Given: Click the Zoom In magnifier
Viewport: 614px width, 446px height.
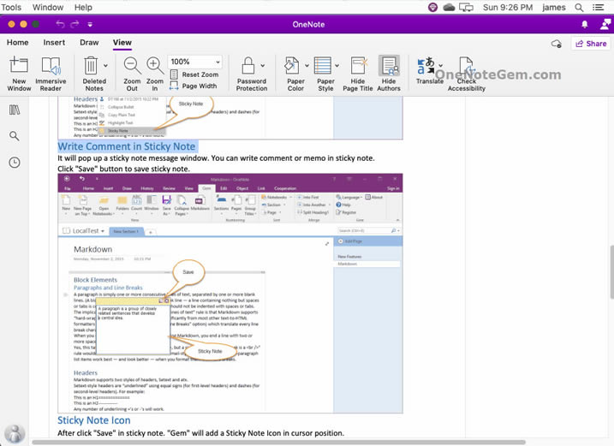Looking at the screenshot, I should (155, 66).
